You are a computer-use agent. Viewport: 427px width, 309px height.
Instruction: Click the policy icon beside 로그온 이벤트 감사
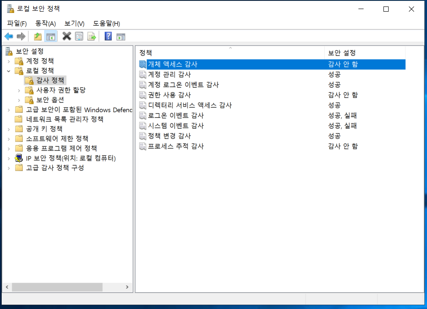pos(143,116)
